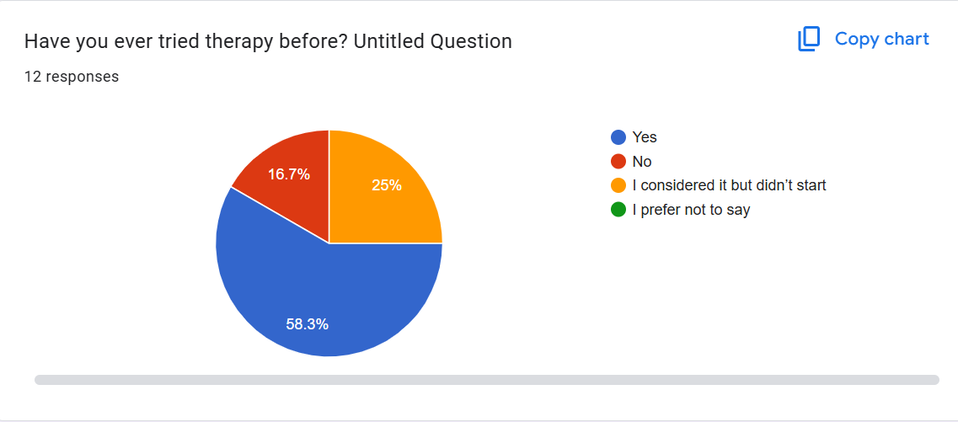Click the 58.3% percentage label
Image resolution: width=958 pixels, height=422 pixels.
click(x=307, y=323)
